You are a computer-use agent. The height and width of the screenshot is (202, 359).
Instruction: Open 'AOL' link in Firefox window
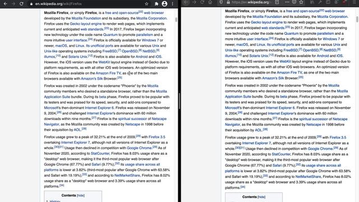258,130
